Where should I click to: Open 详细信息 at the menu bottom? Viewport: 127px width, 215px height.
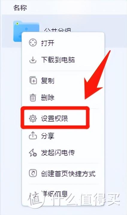tap(55, 194)
